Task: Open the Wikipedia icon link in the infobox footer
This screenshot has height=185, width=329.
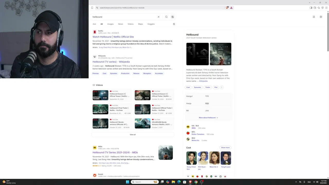Action: [x=188, y=177]
